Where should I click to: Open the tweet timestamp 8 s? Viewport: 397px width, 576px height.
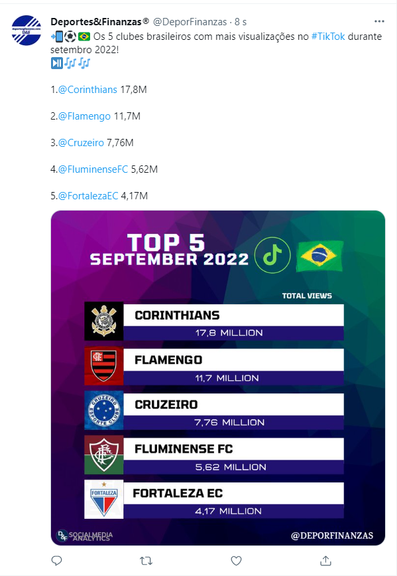pyautogui.click(x=241, y=22)
